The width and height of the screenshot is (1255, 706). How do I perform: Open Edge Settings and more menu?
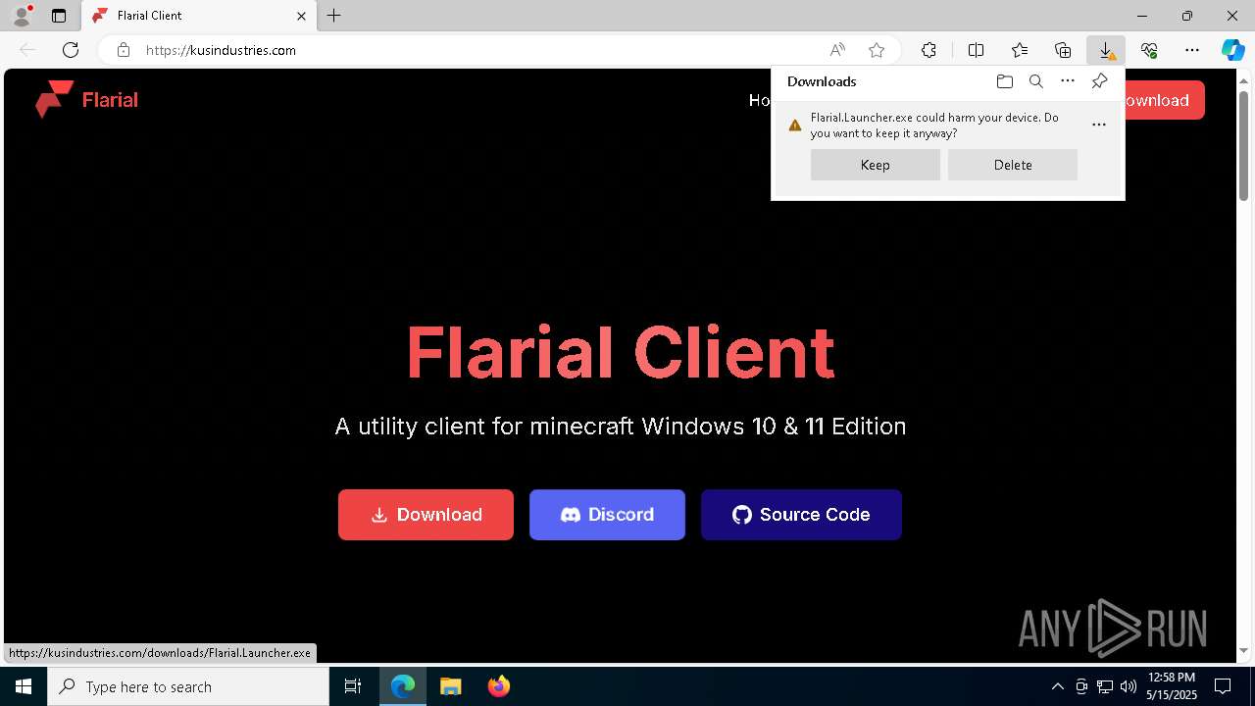1192,50
